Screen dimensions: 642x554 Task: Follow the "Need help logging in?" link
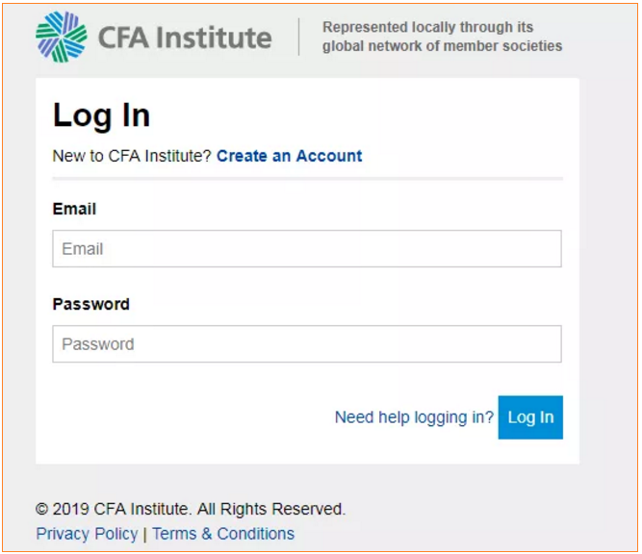click(x=414, y=417)
